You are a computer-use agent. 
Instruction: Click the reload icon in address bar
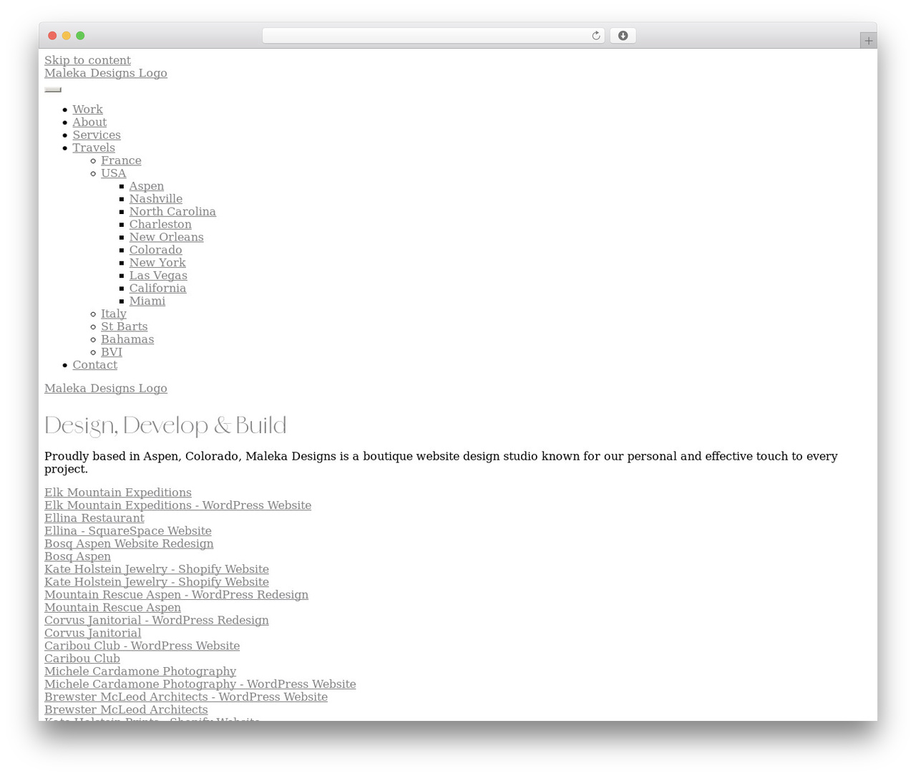[x=595, y=36]
